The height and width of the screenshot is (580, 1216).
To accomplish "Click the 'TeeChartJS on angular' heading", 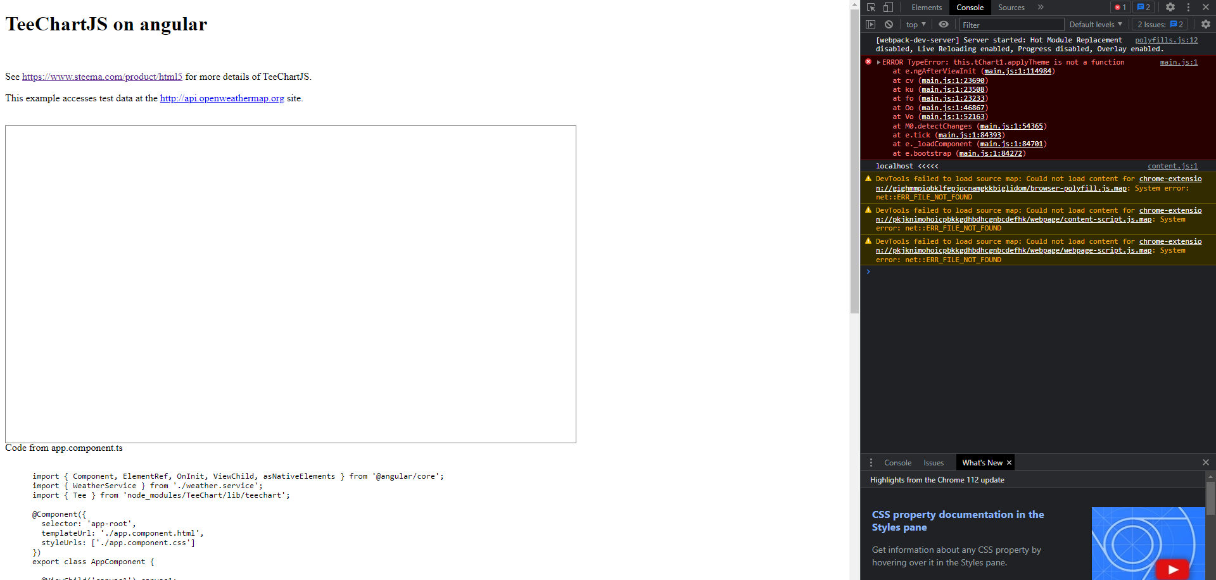I will (x=106, y=24).
